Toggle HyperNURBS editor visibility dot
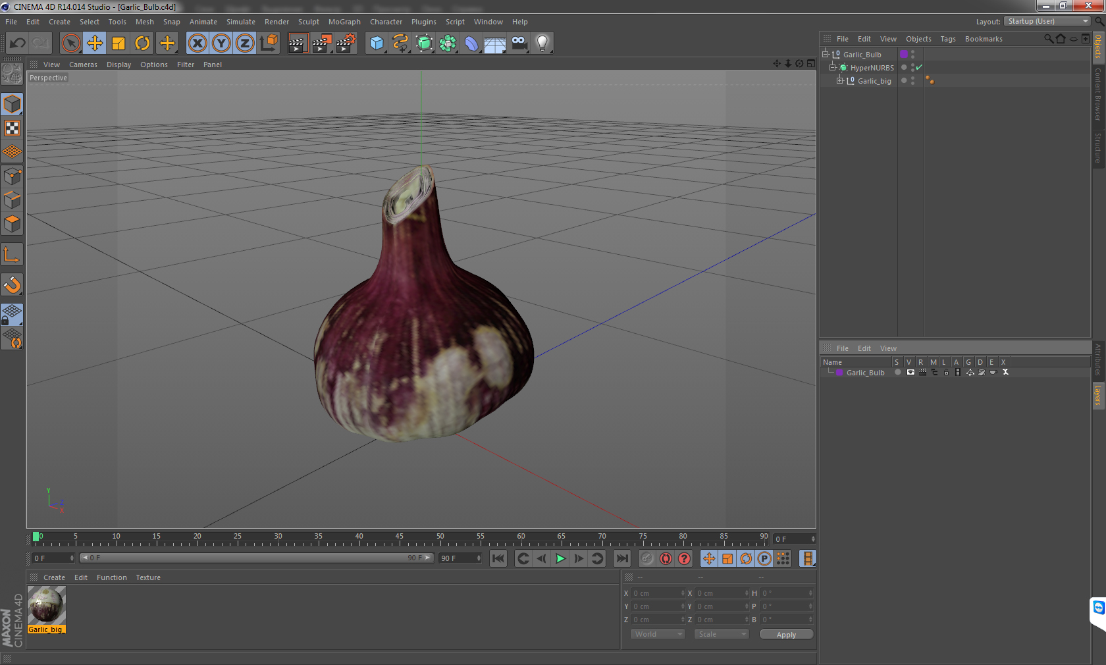 912,65
